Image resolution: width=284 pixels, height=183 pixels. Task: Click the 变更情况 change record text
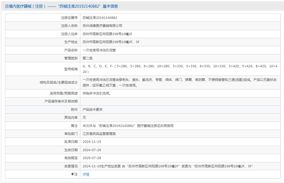coord(168,166)
